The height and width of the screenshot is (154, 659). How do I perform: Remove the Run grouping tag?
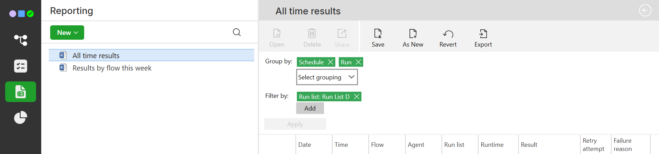pos(358,62)
